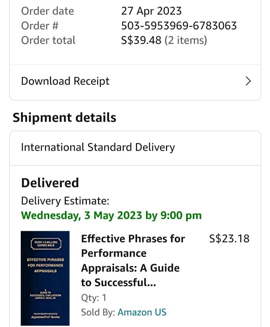Tap the Delivered status heading
Image resolution: width=270 pixels, height=327 pixels.
click(50, 183)
